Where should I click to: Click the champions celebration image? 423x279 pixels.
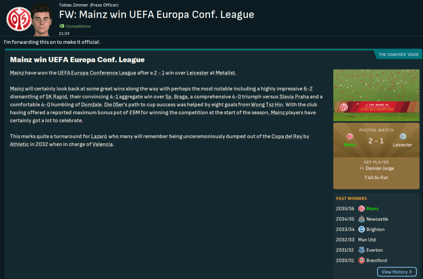[376, 95]
